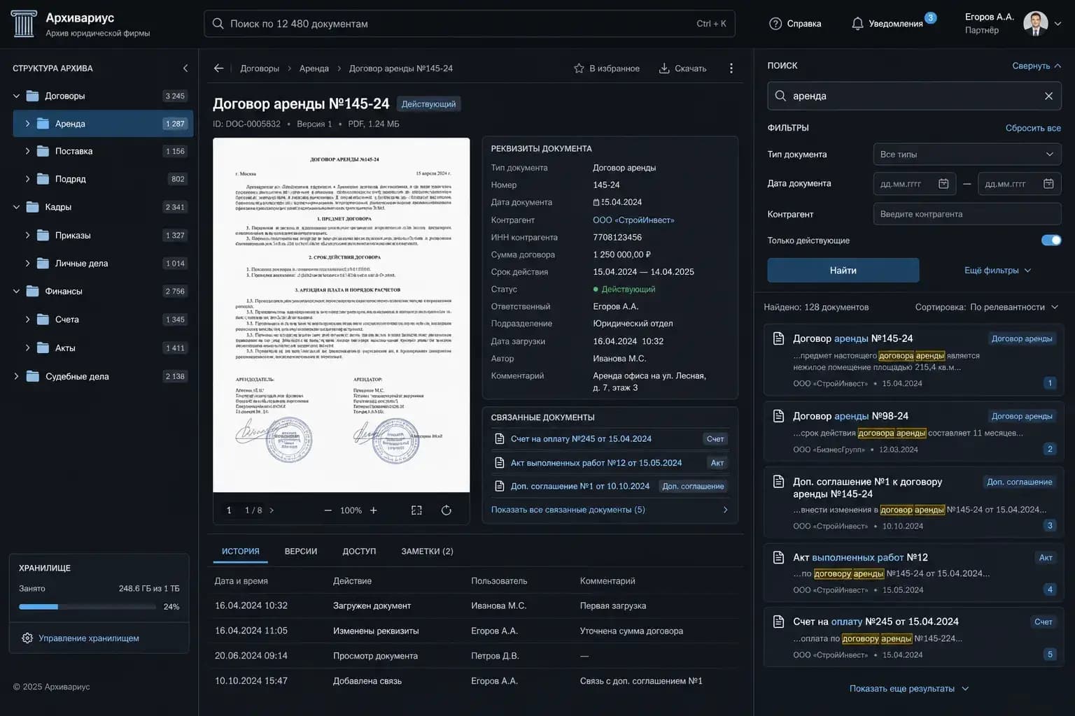Open the three-dot document menu
Screen dimensions: 1075x716
(731, 69)
